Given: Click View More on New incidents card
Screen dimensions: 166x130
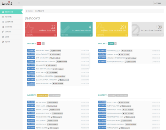Looking at the screenshot, I should (x=29, y=35).
